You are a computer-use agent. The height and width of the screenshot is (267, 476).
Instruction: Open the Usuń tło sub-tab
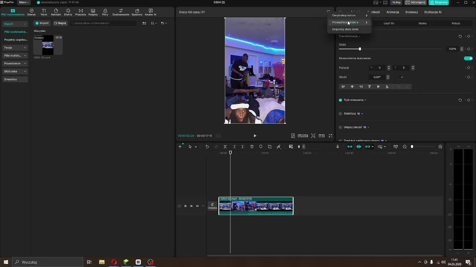389,23
